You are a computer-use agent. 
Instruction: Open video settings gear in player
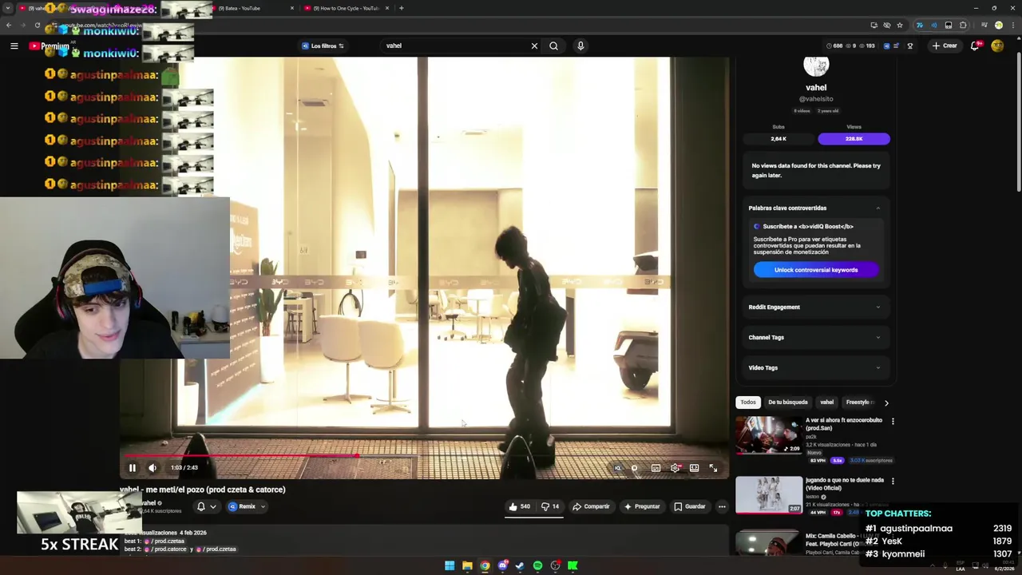[675, 468]
